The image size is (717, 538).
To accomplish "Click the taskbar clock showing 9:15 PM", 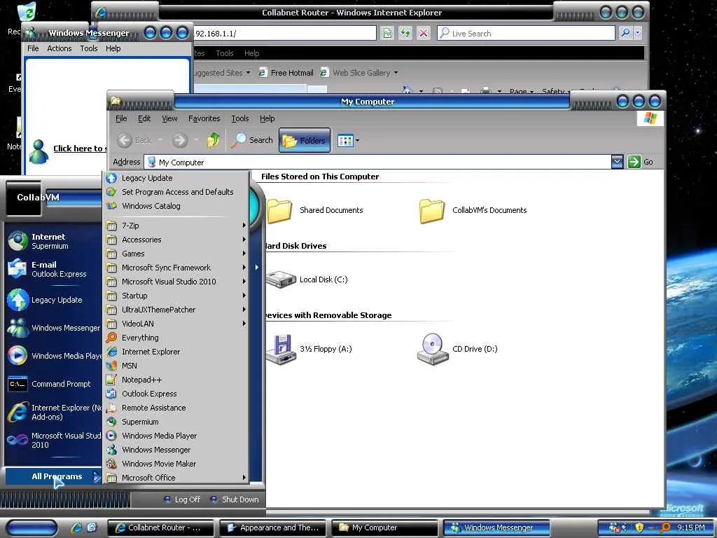I will coord(691,527).
